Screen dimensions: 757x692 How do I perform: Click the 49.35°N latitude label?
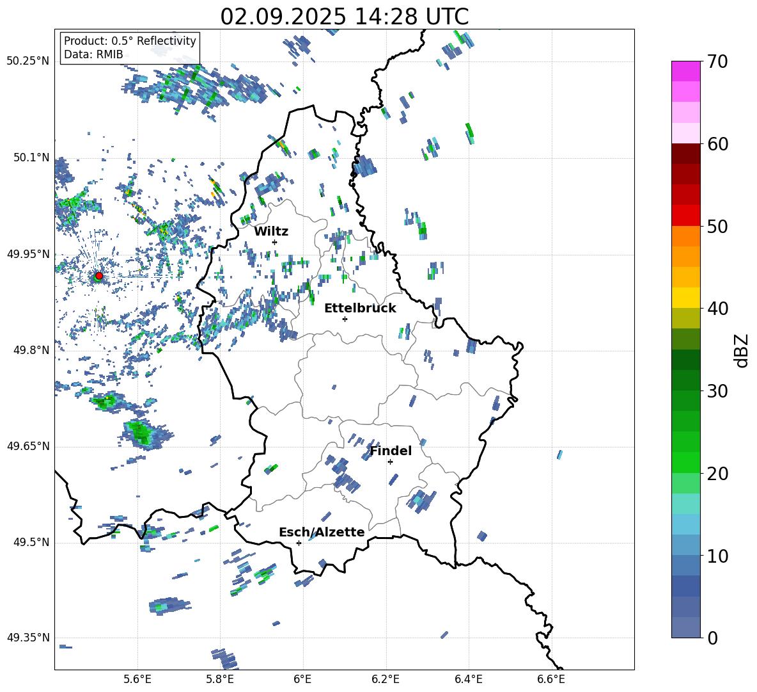click(28, 638)
